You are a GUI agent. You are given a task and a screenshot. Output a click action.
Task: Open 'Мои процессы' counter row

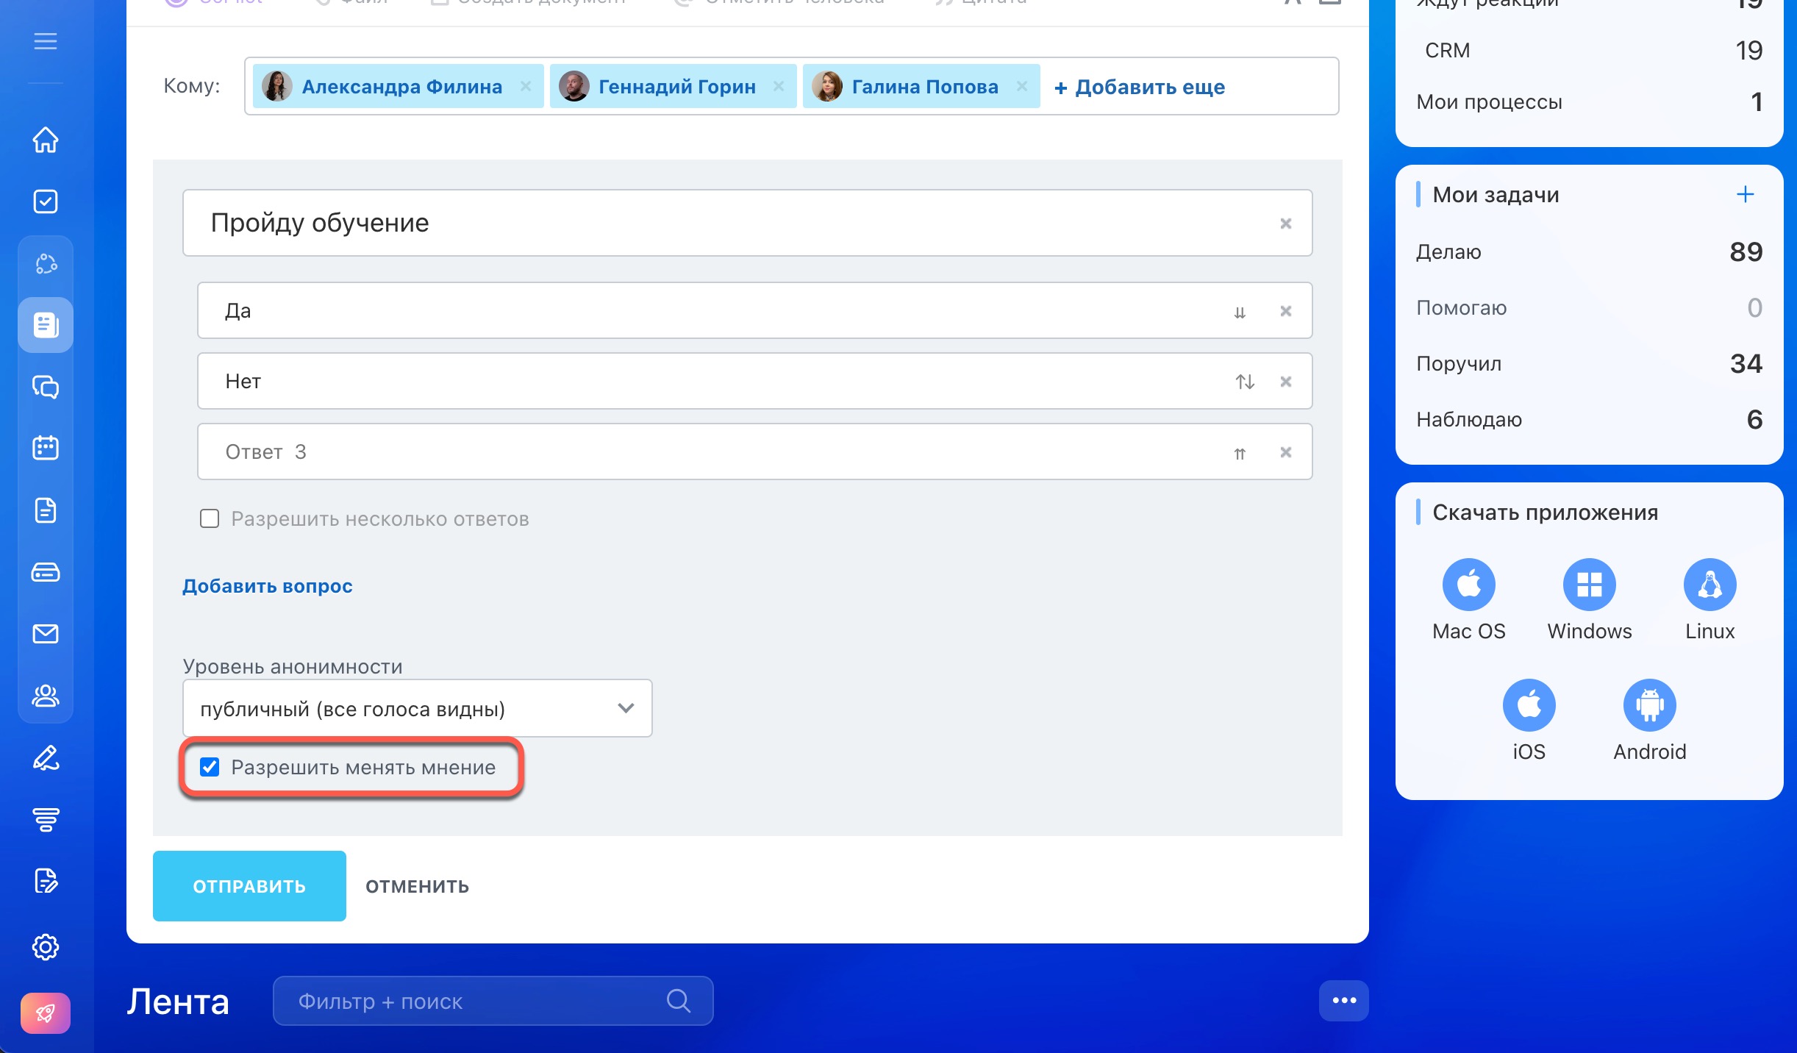(1590, 102)
